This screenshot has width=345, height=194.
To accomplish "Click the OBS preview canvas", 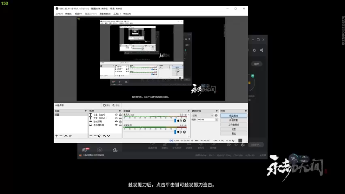I will pos(151,59).
